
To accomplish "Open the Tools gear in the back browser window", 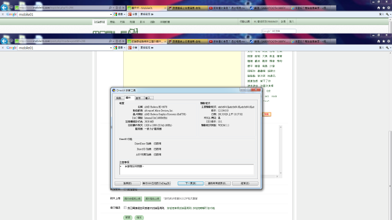I will pos(389,8).
